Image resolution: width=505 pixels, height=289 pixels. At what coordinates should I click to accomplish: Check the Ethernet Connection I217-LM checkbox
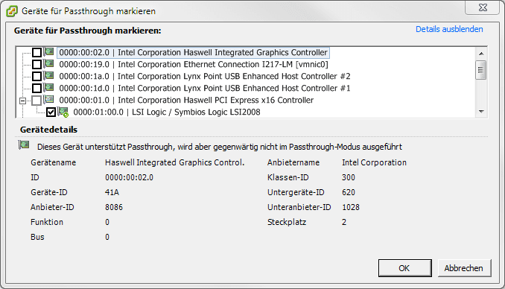coord(36,64)
